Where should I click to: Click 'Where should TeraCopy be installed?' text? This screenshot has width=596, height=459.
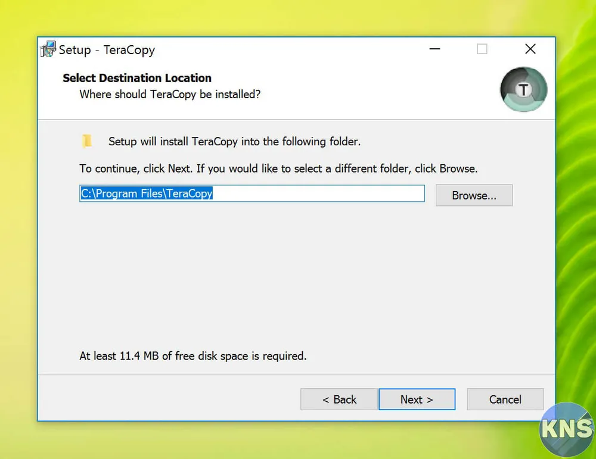pos(170,94)
